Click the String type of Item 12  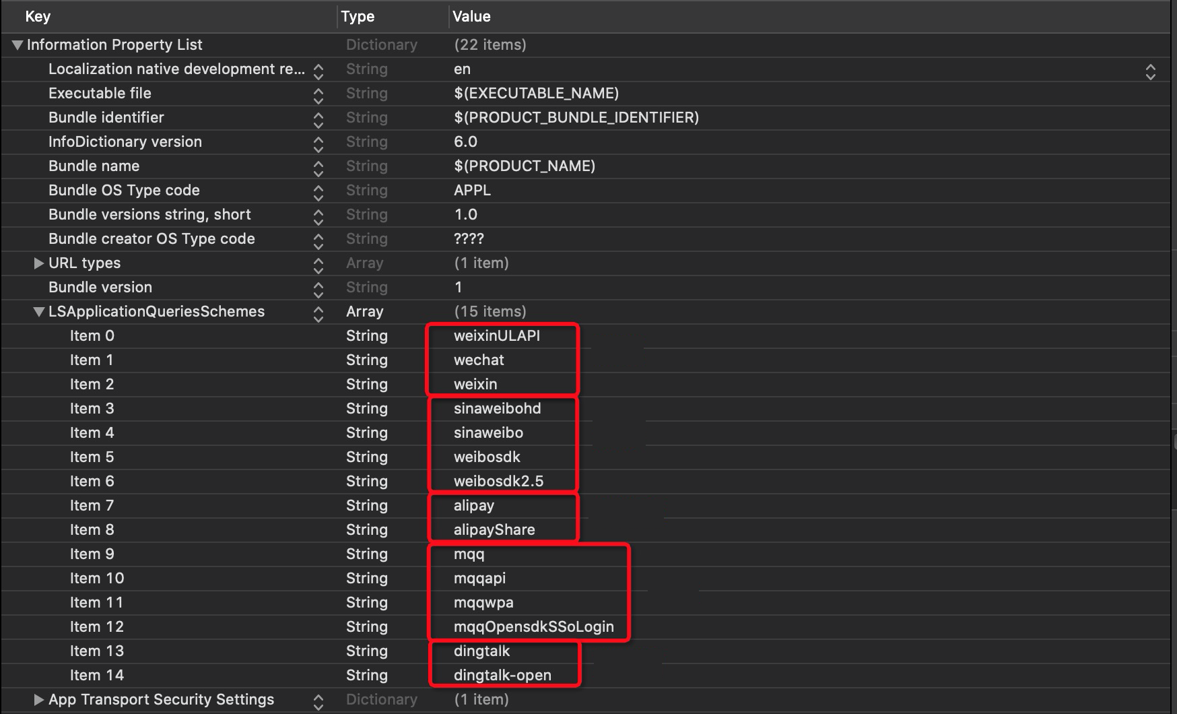tap(367, 627)
